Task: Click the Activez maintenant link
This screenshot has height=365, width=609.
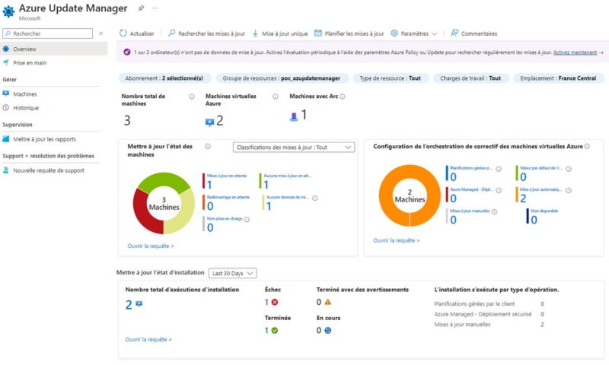Action: point(575,52)
